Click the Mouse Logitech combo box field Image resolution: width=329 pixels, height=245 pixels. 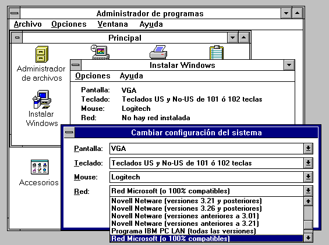coord(207,177)
